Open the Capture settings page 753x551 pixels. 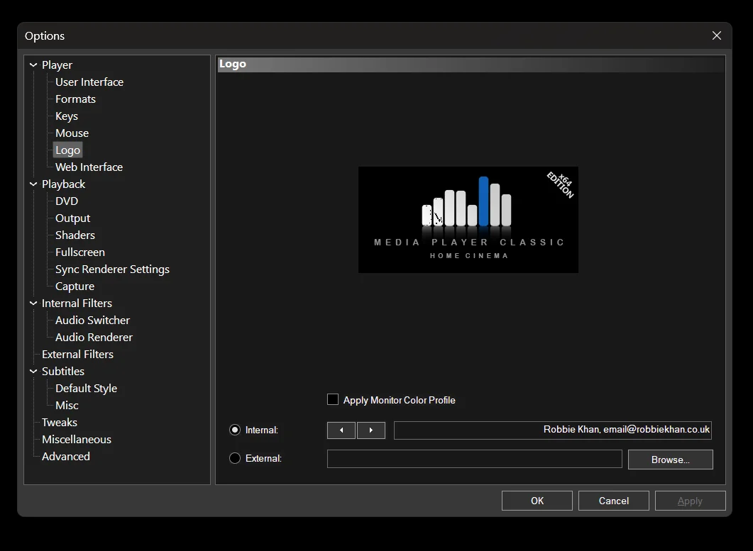coord(75,286)
